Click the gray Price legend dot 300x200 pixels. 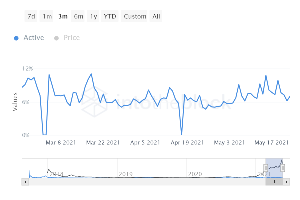pyautogui.click(x=56, y=38)
